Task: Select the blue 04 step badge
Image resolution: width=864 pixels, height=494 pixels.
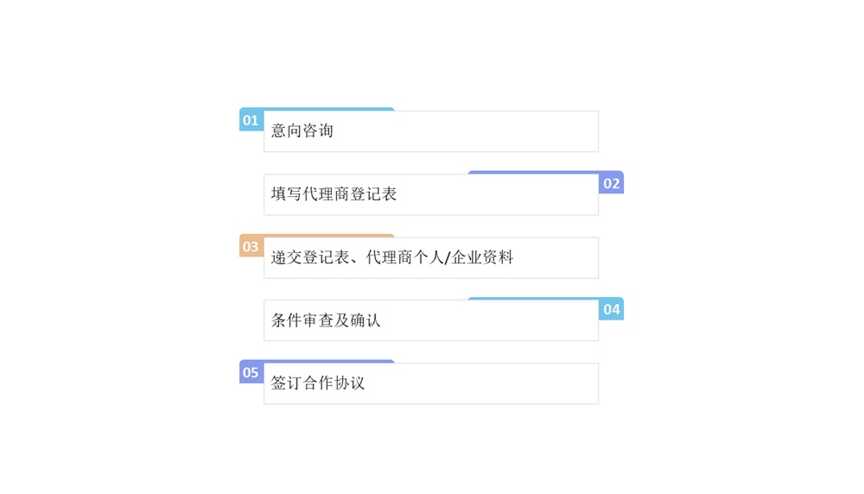Action: click(x=611, y=309)
